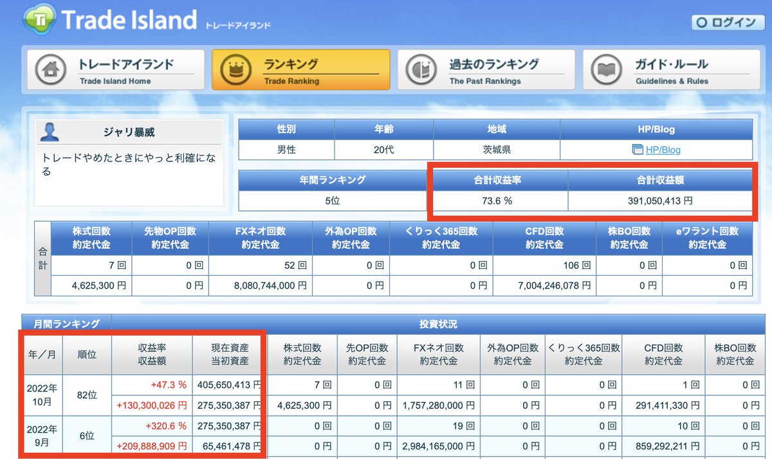Image resolution: width=772 pixels, height=459 pixels.
Task: Click the 391,050,413 円 total profit
Action: (x=660, y=201)
